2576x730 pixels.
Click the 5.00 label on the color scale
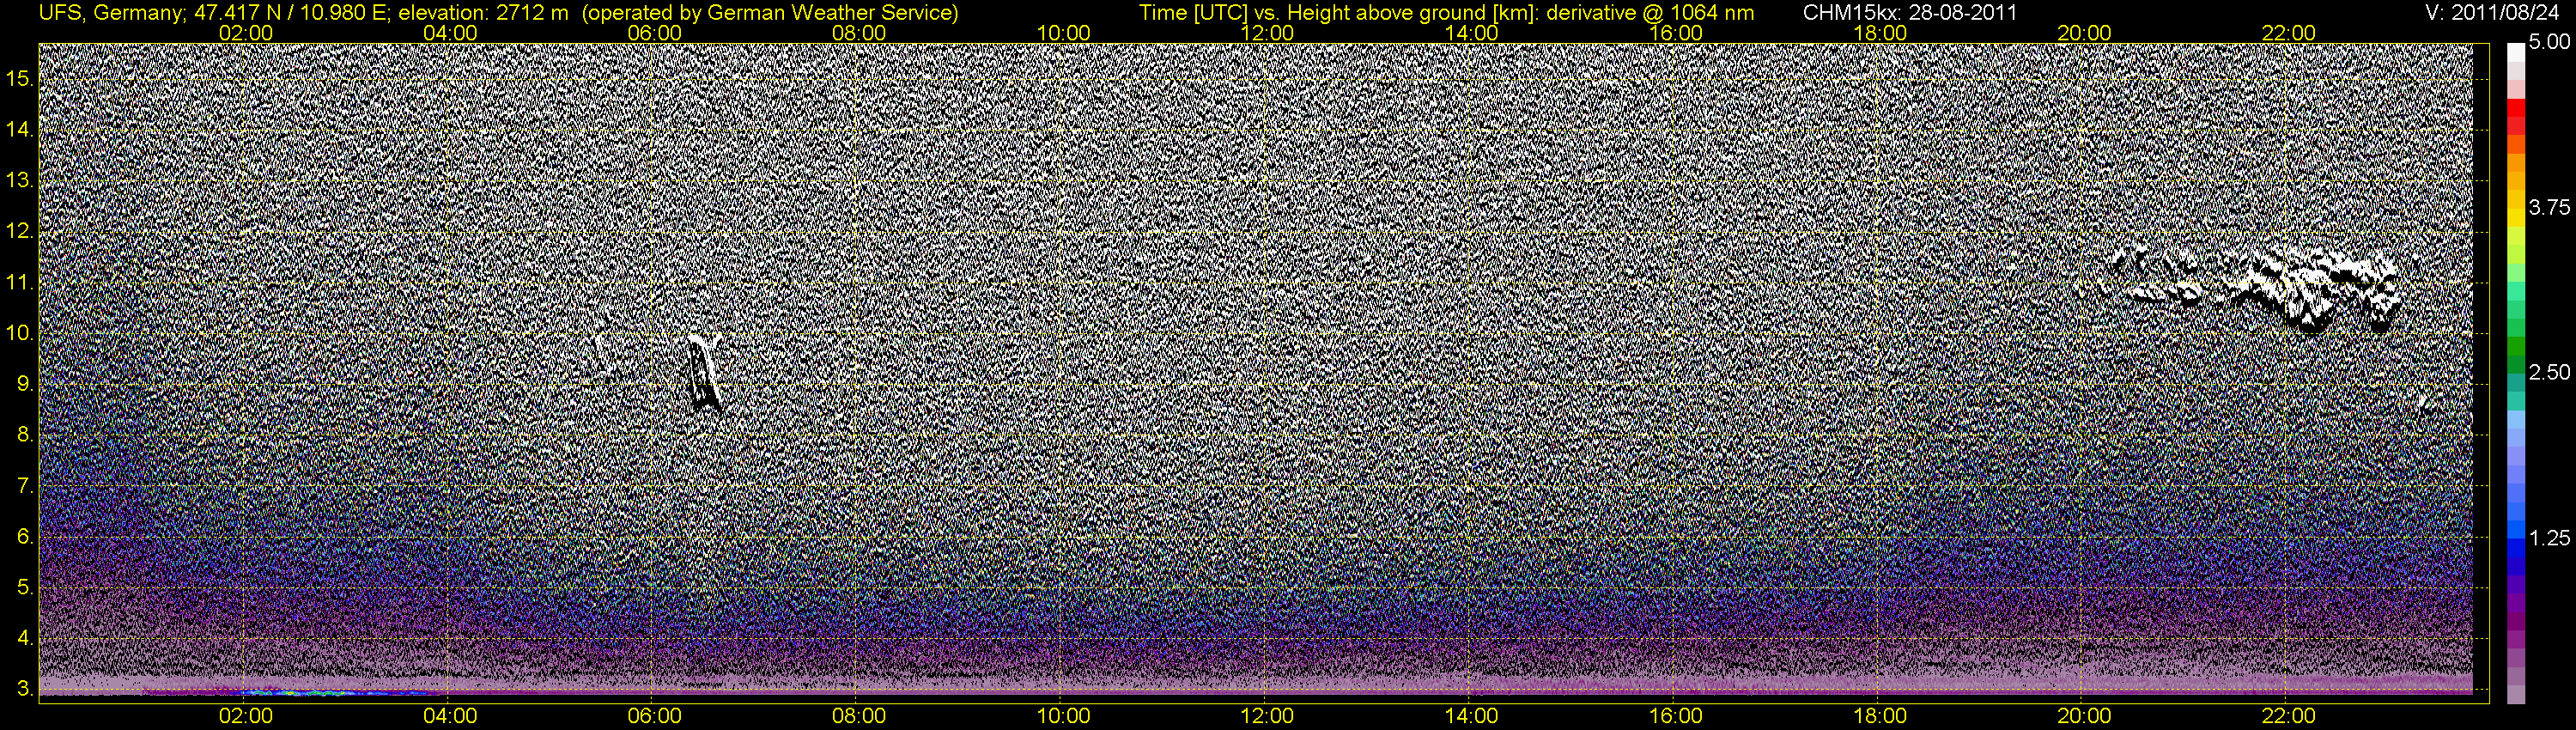2548,42
